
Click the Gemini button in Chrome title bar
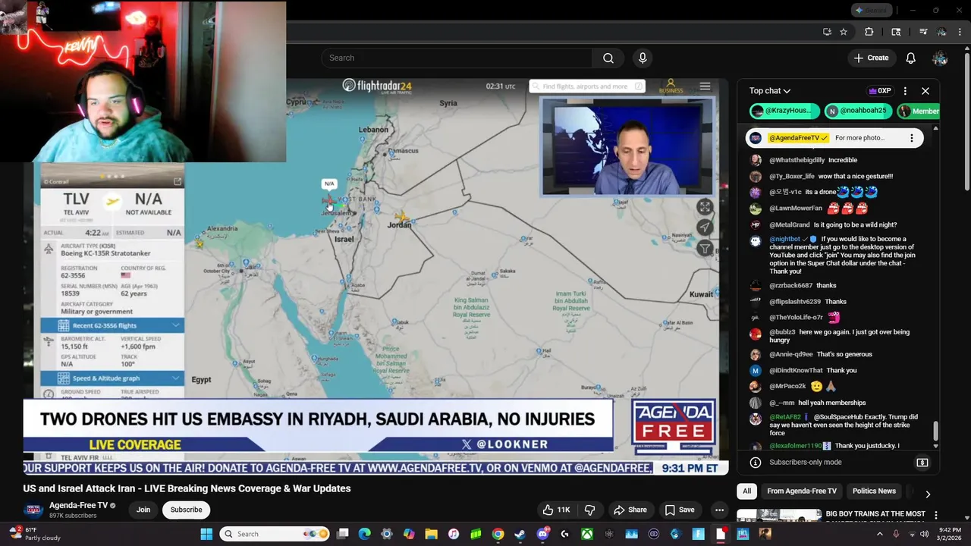[x=871, y=10]
